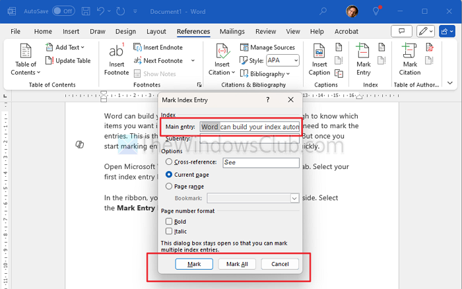Screen dimensions: 462x289
Task: Click the Cross-reference See text box
Action: click(x=261, y=162)
